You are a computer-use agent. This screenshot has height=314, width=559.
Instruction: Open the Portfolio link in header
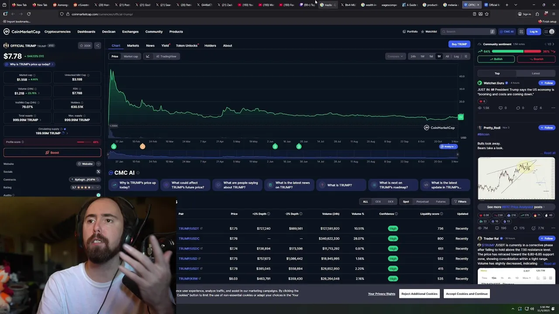[x=410, y=31]
